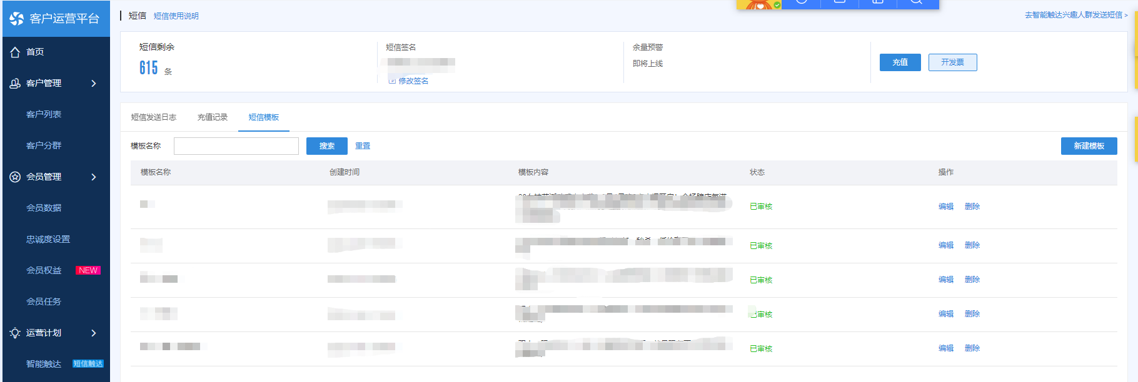1138x382 pixels.
Task: Focus the 模板名称 search input
Action: (236, 146)
